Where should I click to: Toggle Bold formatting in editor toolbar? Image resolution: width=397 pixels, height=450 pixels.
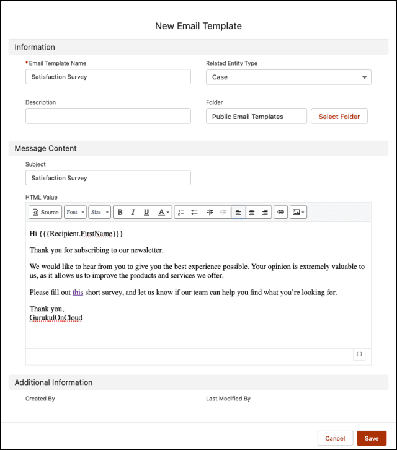[x=120, y=212]
